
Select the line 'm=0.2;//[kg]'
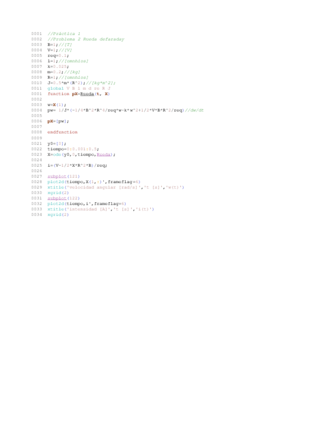[x=64, y=72]
